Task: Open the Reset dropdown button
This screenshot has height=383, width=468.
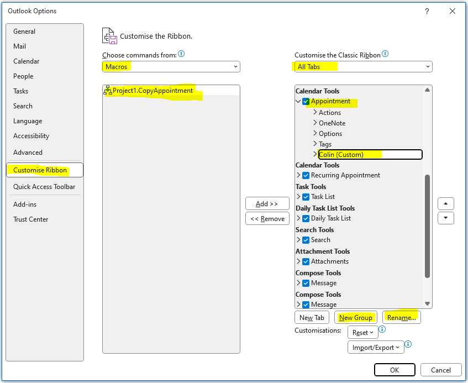Action: tap(362, 333)
